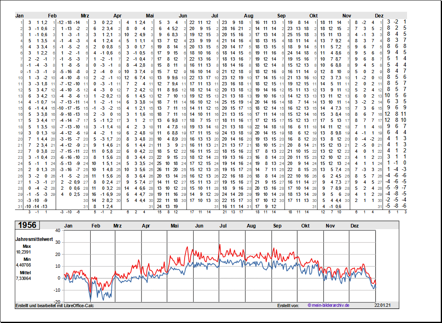Click the Dez header in the data table

379,16
